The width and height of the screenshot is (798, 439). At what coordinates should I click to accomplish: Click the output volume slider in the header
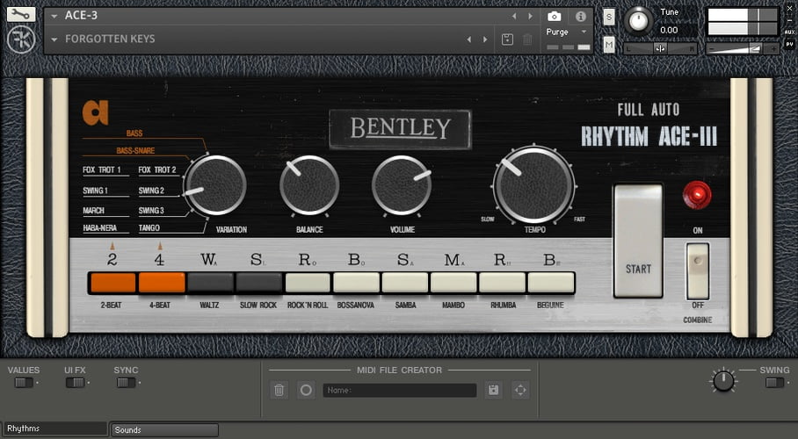coord(743,49)
